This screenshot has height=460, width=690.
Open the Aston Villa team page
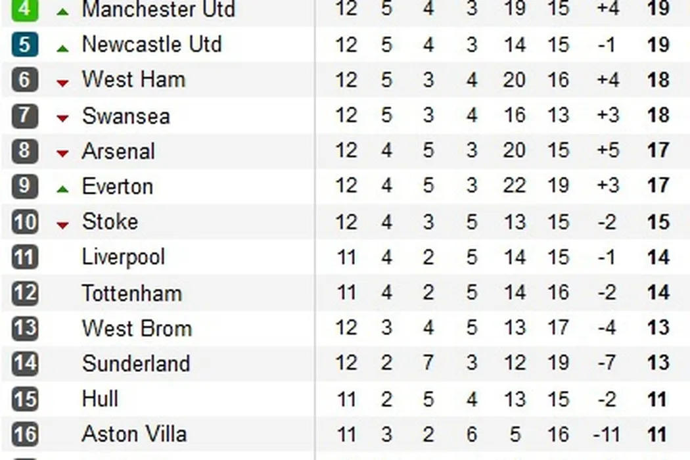coord(134,434)
